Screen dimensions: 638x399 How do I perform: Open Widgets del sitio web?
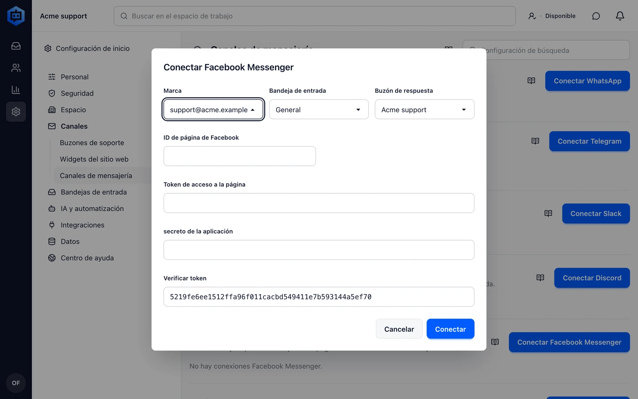point(94,159)
